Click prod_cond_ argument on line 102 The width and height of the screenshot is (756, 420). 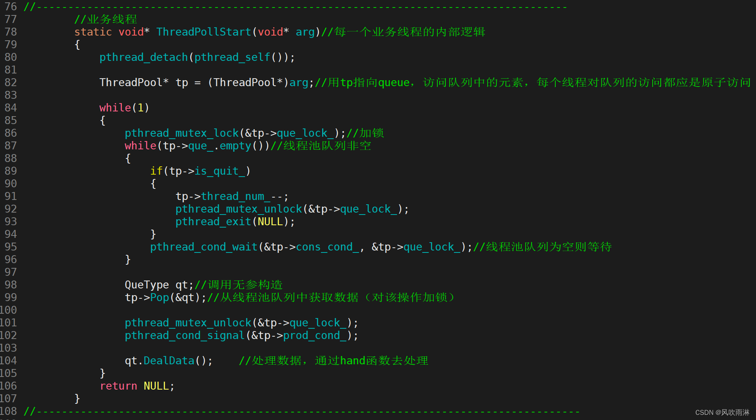[315, 335]
